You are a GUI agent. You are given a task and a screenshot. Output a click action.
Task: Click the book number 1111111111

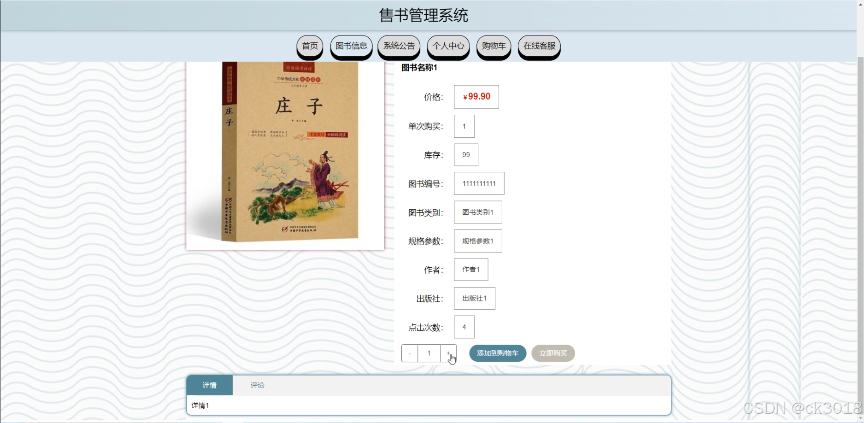point(479,183)
